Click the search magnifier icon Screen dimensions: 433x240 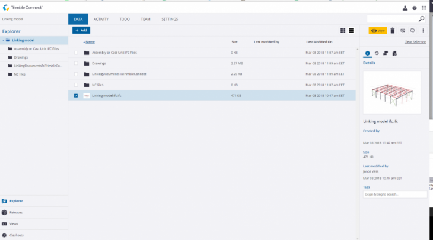click(421, 19)
